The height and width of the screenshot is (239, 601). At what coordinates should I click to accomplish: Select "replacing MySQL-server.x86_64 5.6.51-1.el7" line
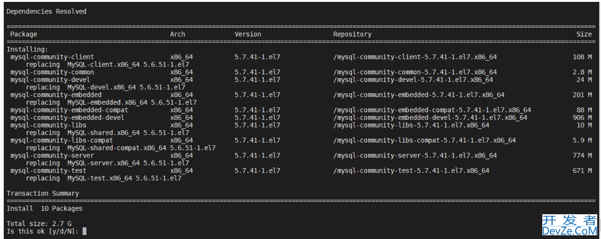coord(107,163)
